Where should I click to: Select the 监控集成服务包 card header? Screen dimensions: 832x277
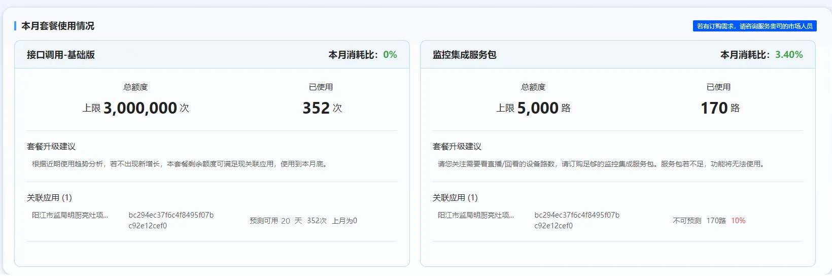point(464,55)
